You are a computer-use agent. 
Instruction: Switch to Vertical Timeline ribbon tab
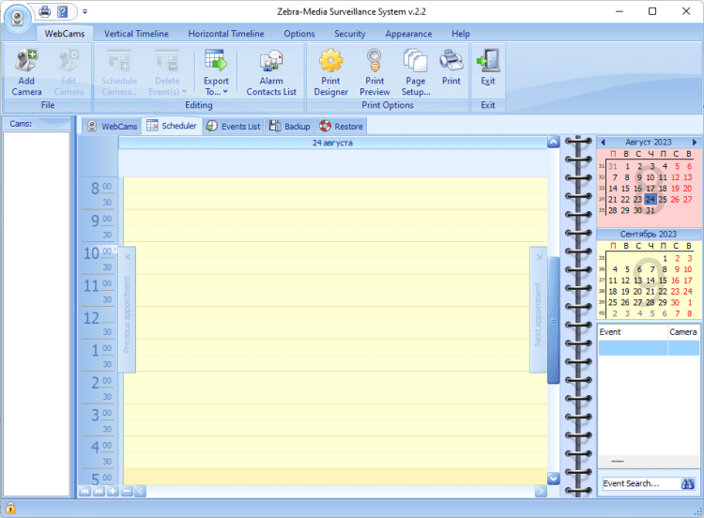click(x=136, y=34)
